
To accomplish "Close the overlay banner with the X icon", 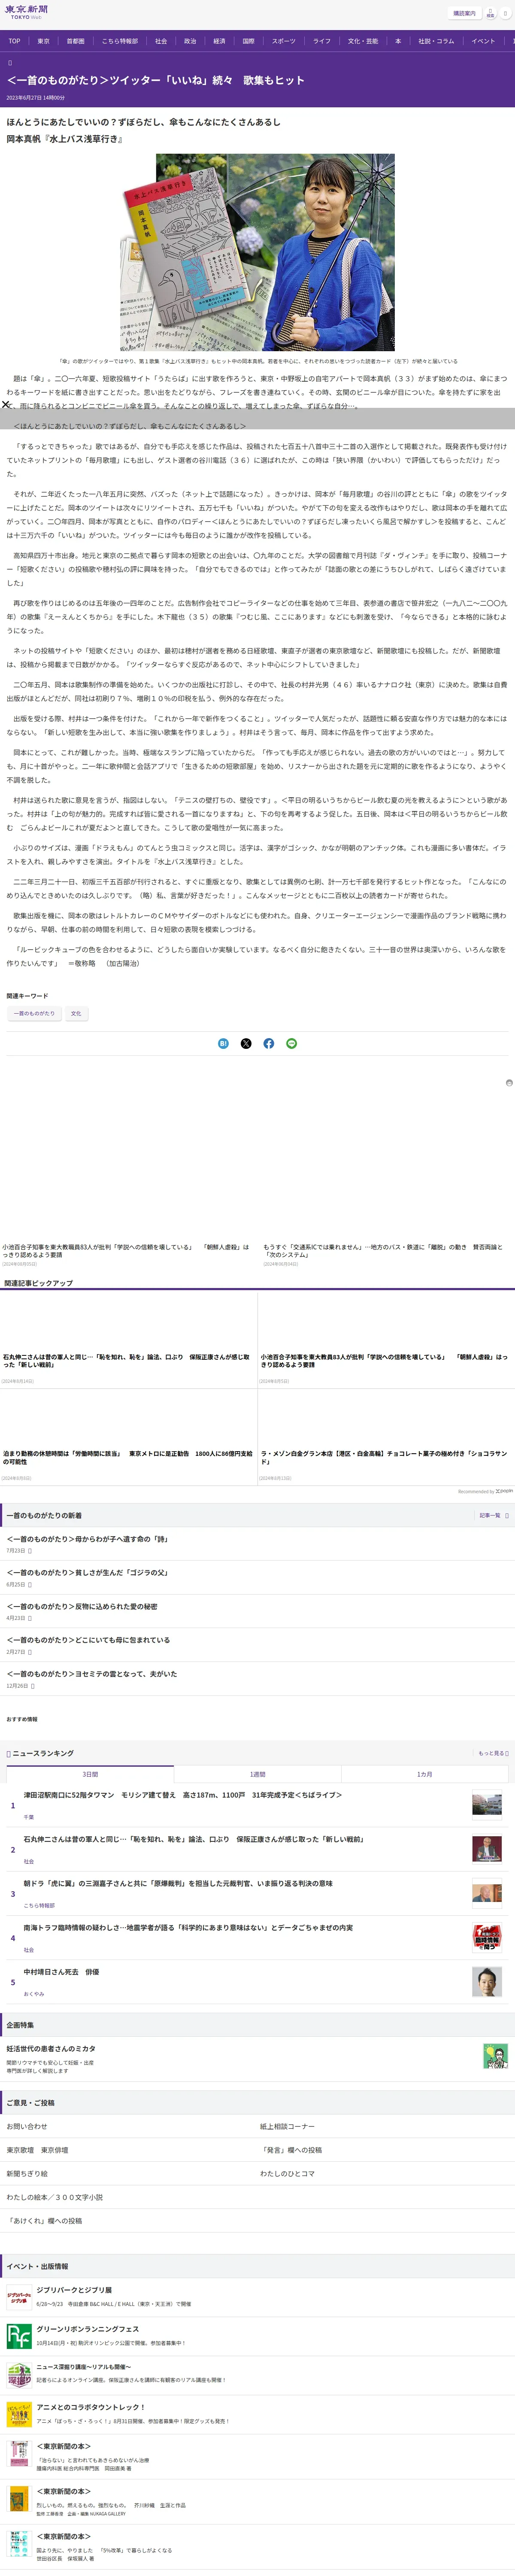I will point(6,404).
